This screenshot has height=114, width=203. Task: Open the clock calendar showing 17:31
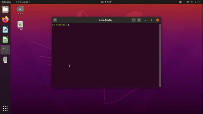pos(107,2)
